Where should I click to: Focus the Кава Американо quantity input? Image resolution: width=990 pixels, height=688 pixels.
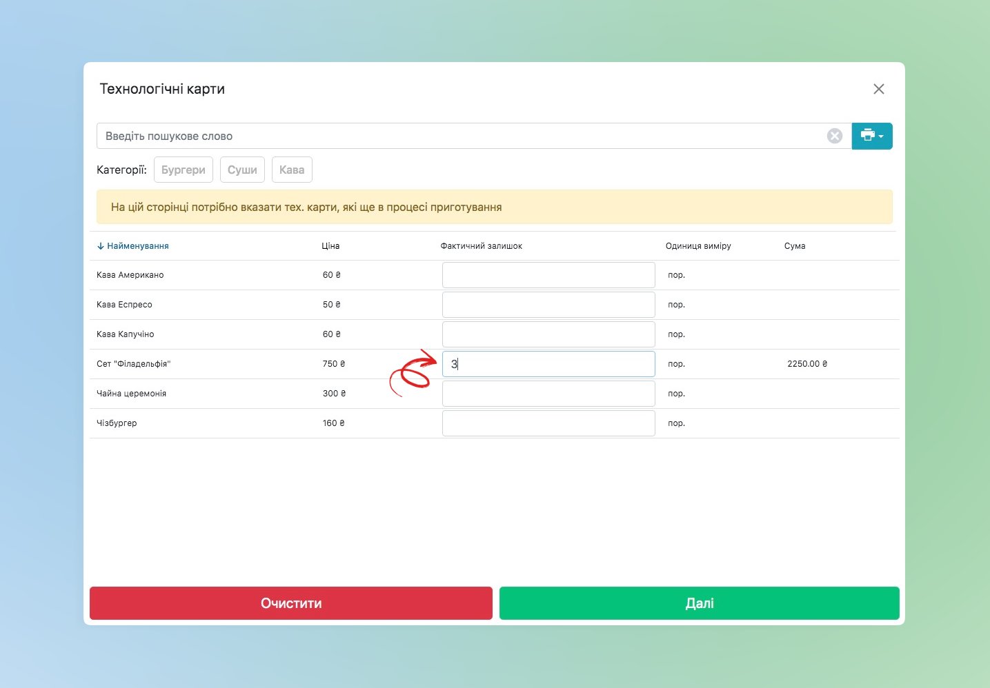(x=548, y=275)
